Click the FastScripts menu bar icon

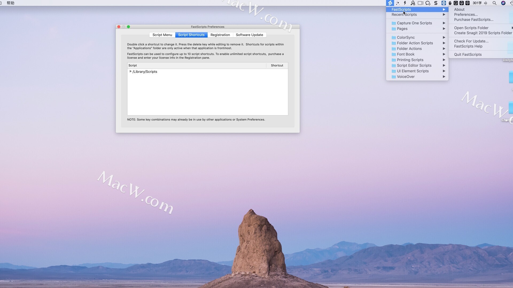tap(390, 3)
